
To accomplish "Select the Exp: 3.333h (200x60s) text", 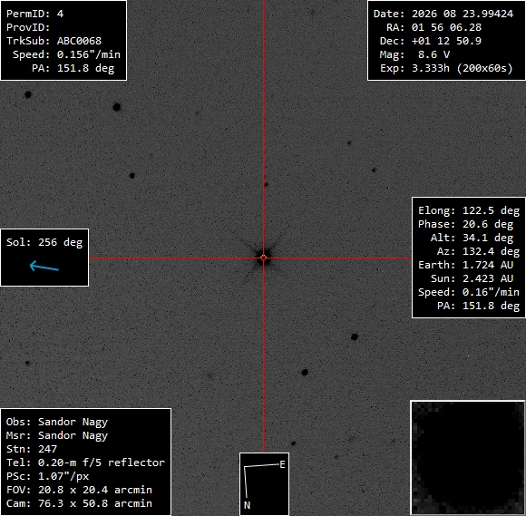I will click(446, 68).
